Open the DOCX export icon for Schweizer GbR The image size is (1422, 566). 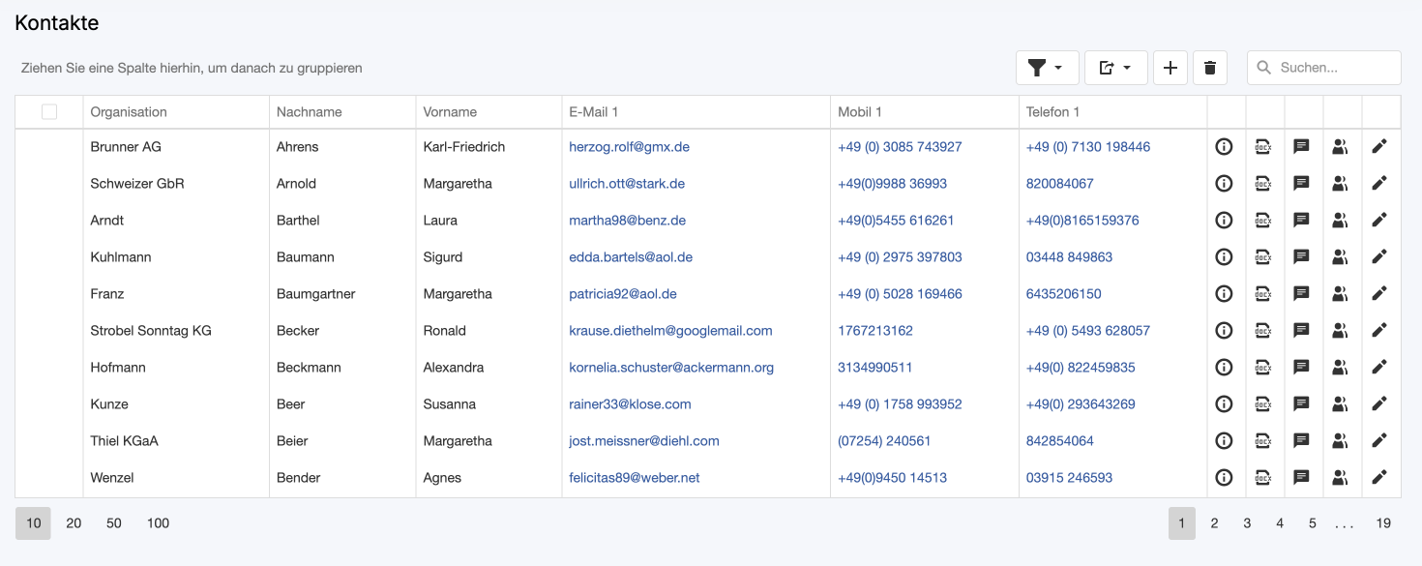point(1262,184)
